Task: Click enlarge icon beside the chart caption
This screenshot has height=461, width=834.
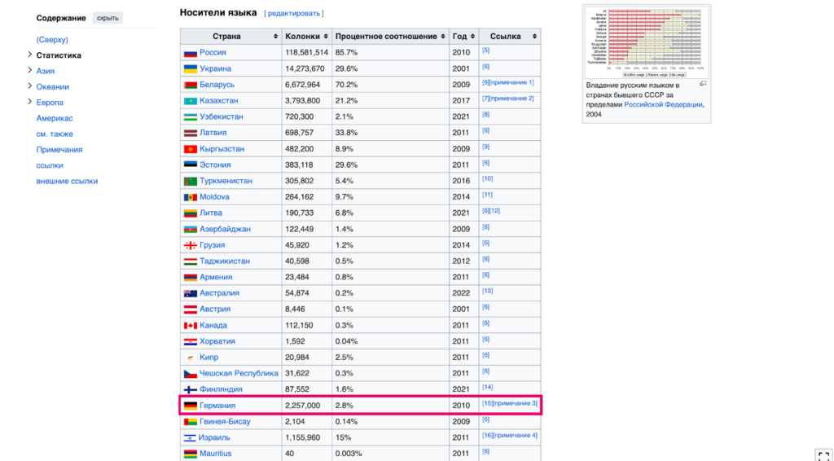Action: (x=703, y=84)
